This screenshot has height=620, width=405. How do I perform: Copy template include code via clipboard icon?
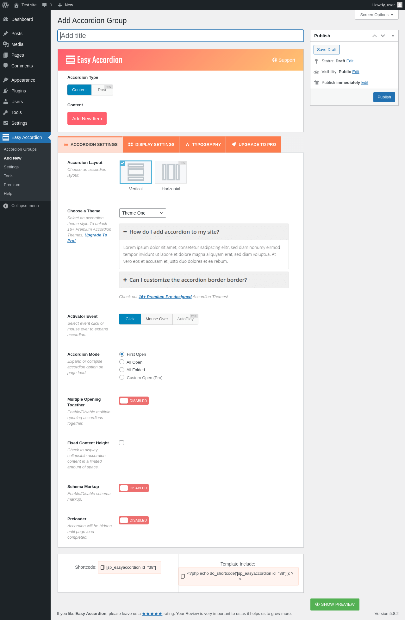[x=183, y=576]
